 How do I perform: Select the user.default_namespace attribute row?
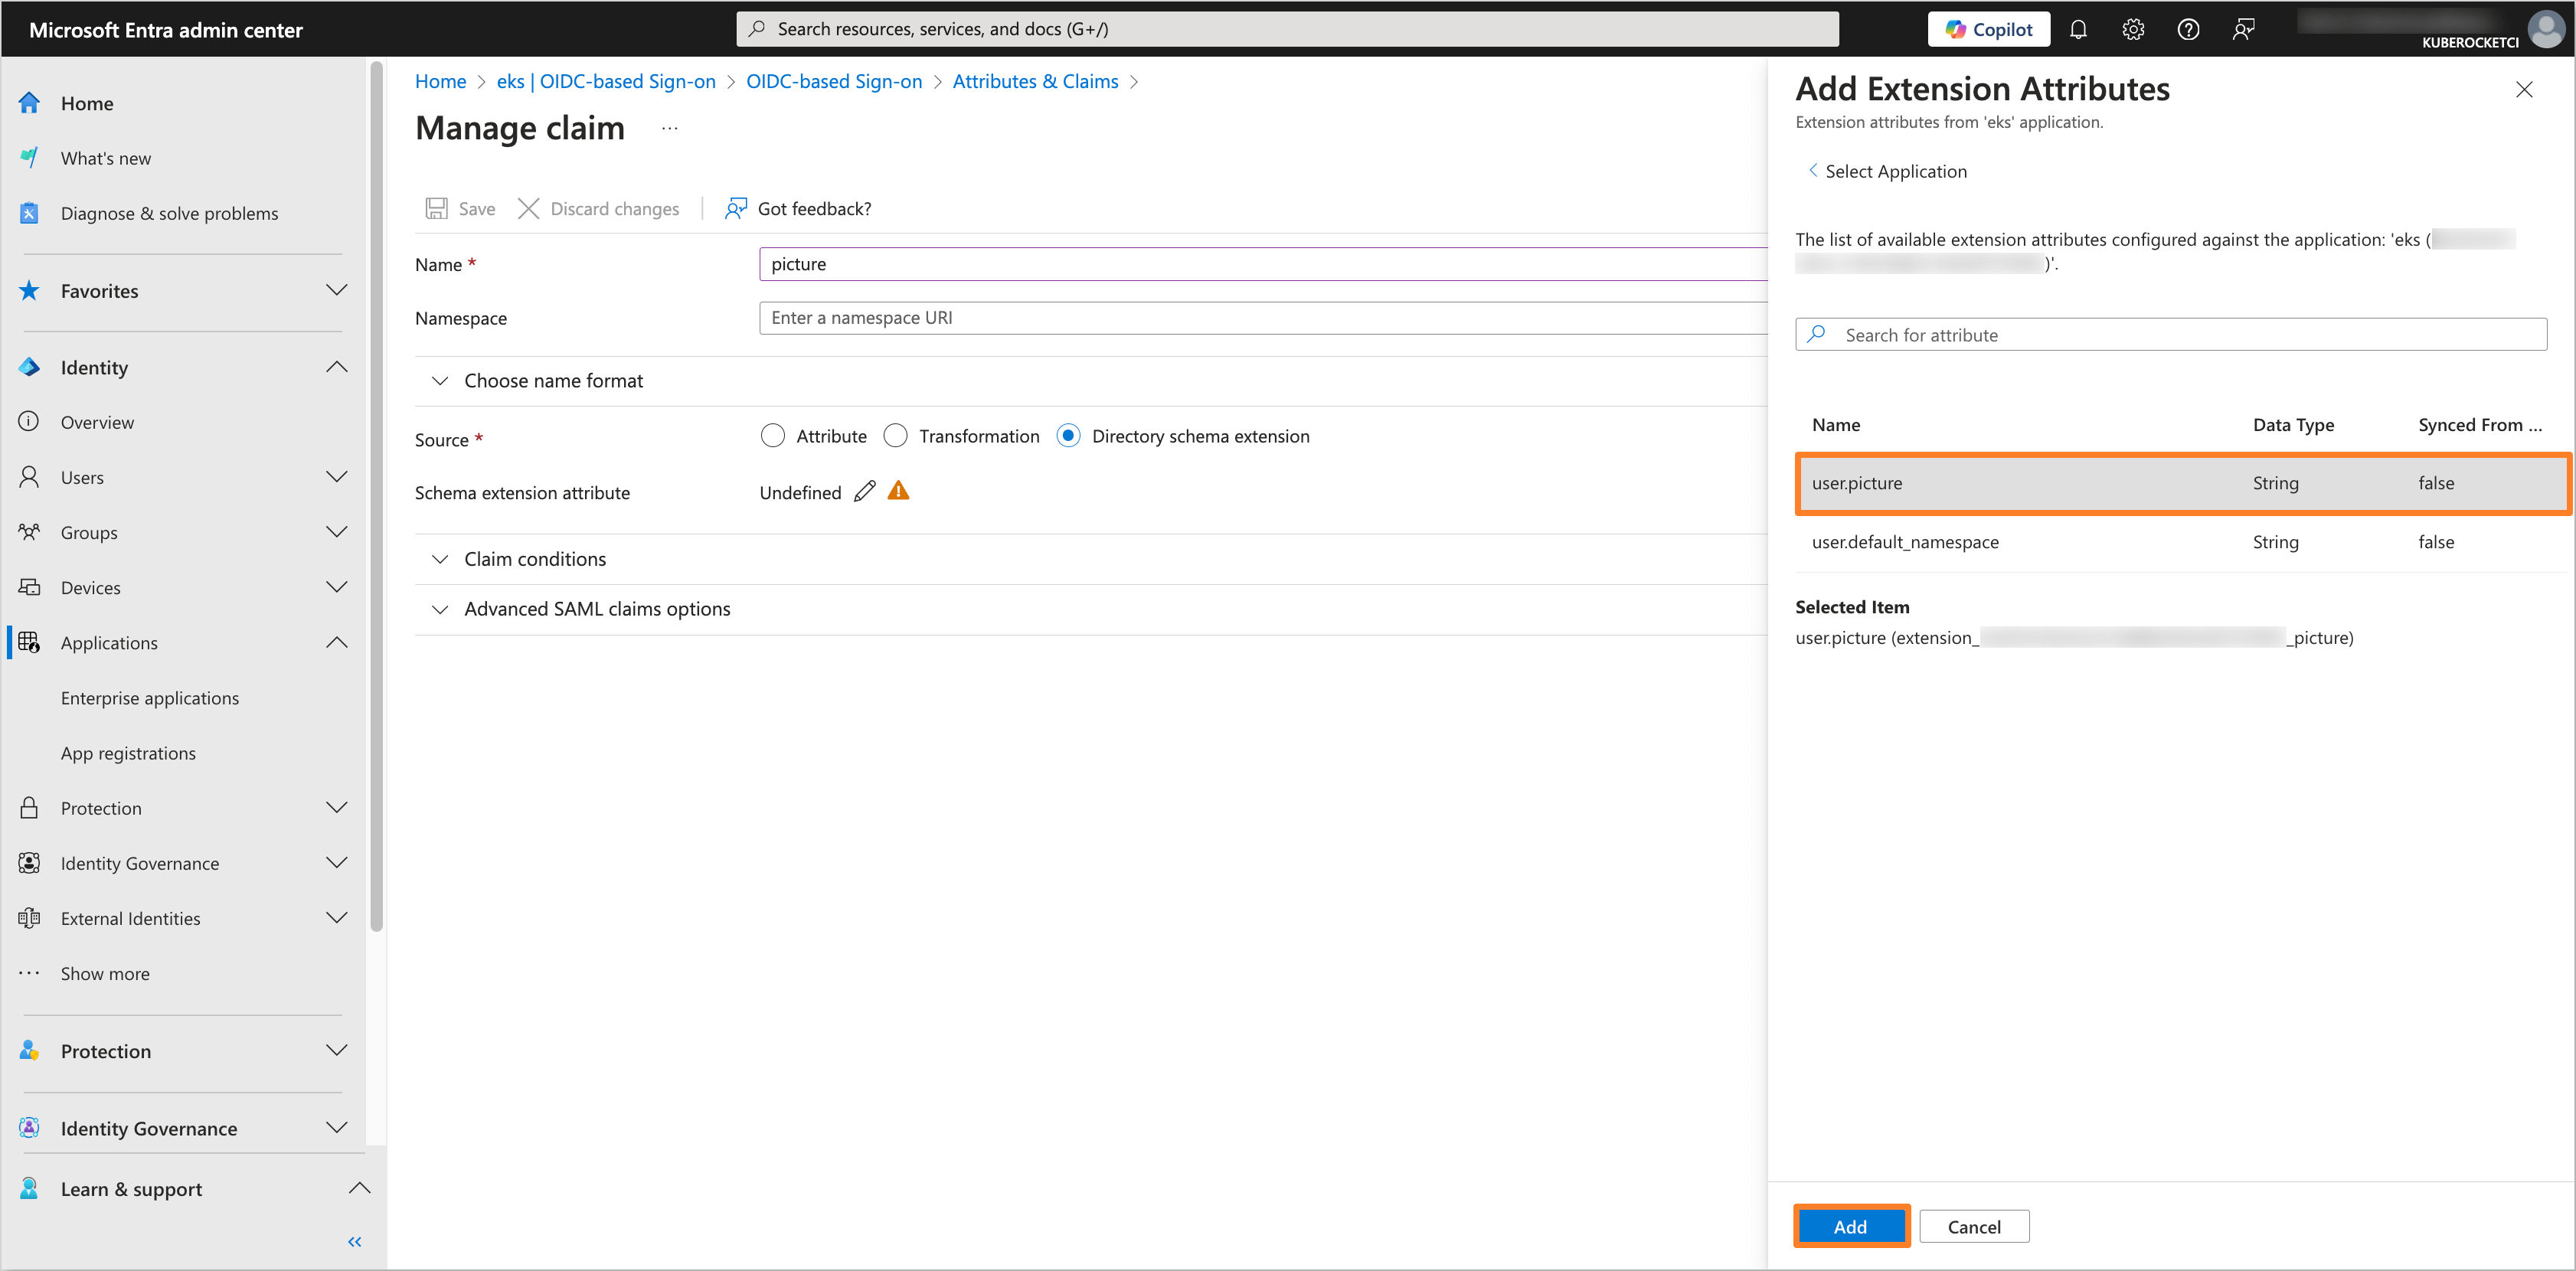pos(1905,542)
